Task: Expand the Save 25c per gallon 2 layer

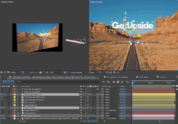Action: (x=12, y=89)
